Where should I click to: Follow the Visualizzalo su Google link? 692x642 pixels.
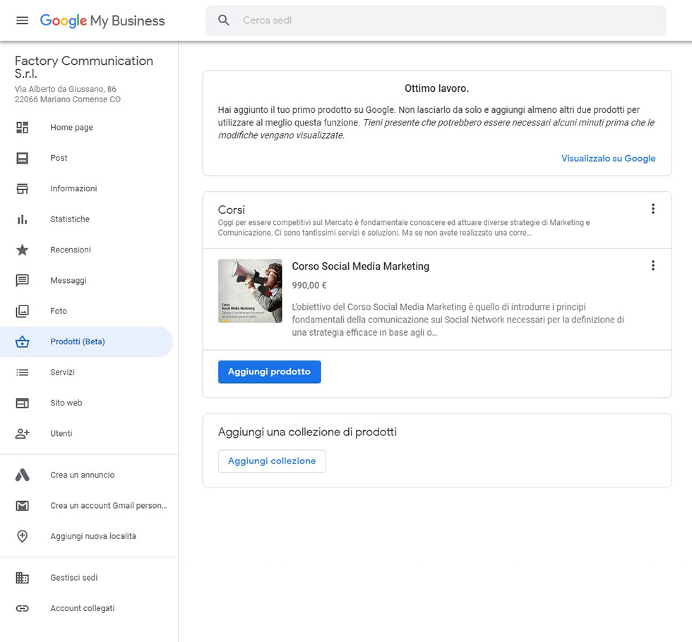click(x=608, y=158)
